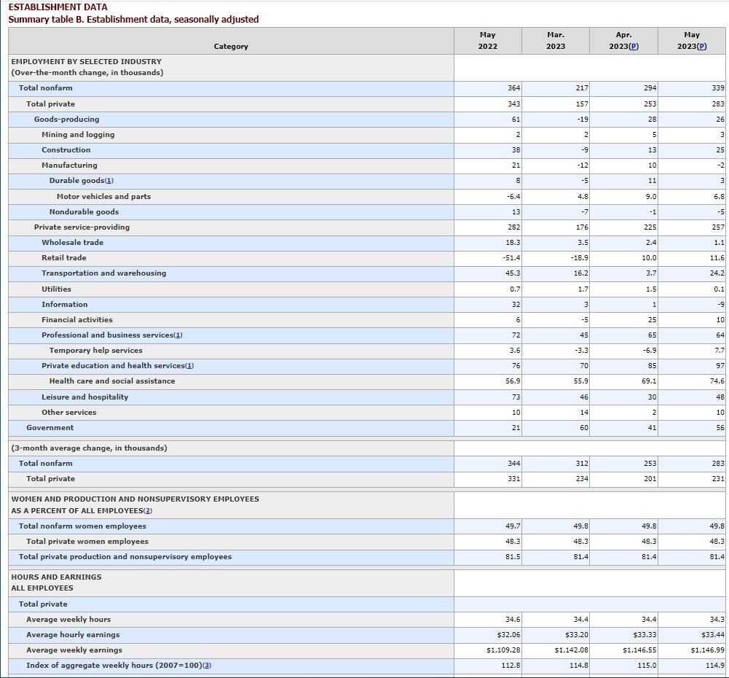Screen dimensions: 729x678
Task: Open footnote 1 beside Professional and business services
Action: [178, 335]
